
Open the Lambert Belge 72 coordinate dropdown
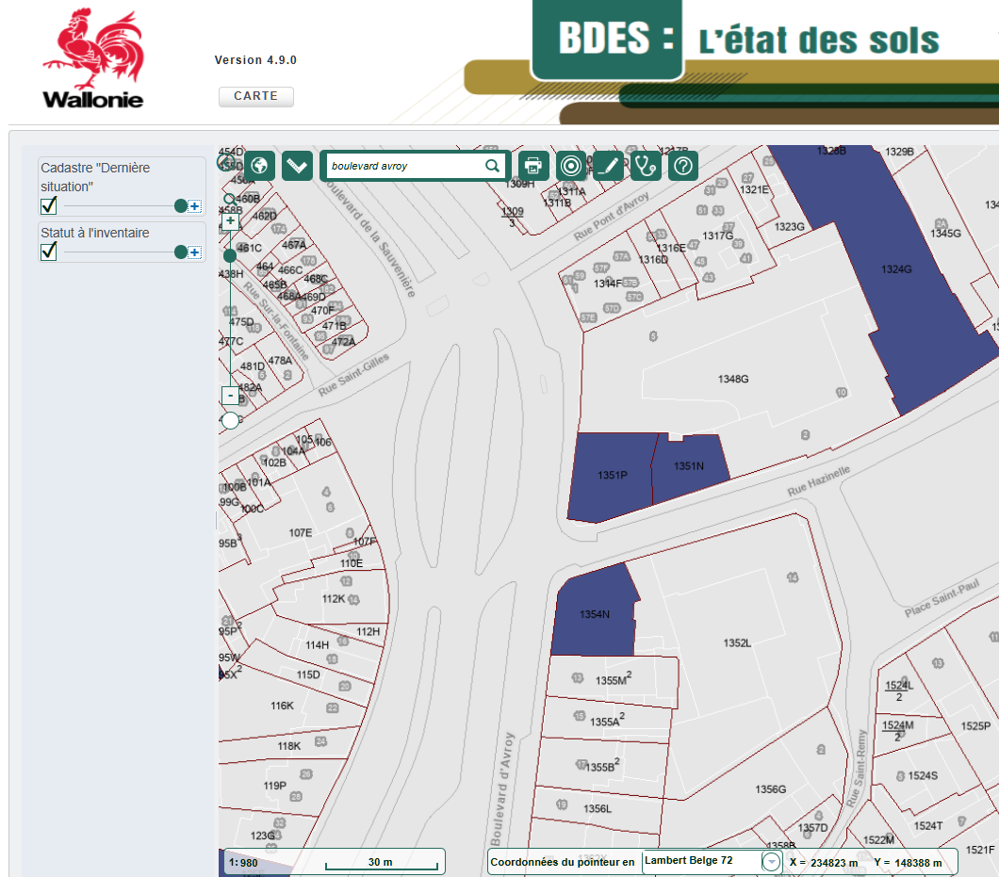[x=771, y=862]
